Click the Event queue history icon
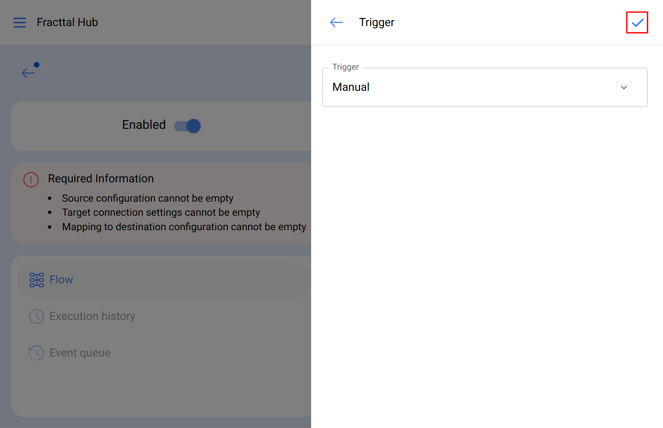The width and height of the screenshot is (663, 428). click(37, 353)
